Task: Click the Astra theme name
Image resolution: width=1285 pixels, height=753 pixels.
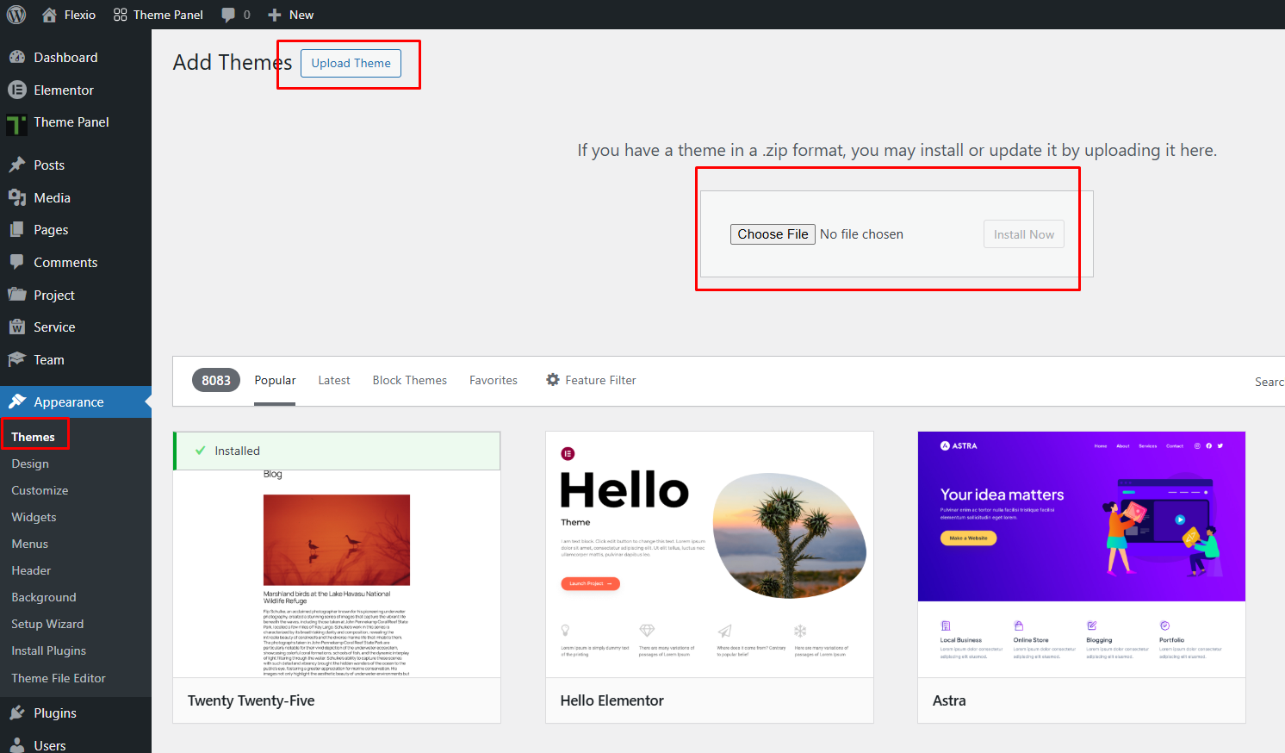Action: tap(949, 700)
